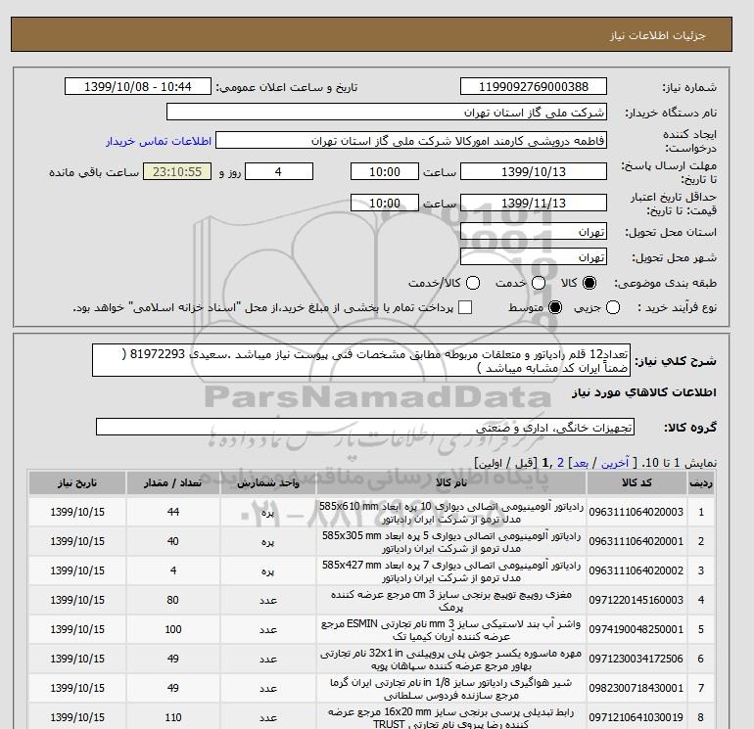
Task: Select item code 0971220145160003
Action: pyautogui.click(x=636, y=600)
